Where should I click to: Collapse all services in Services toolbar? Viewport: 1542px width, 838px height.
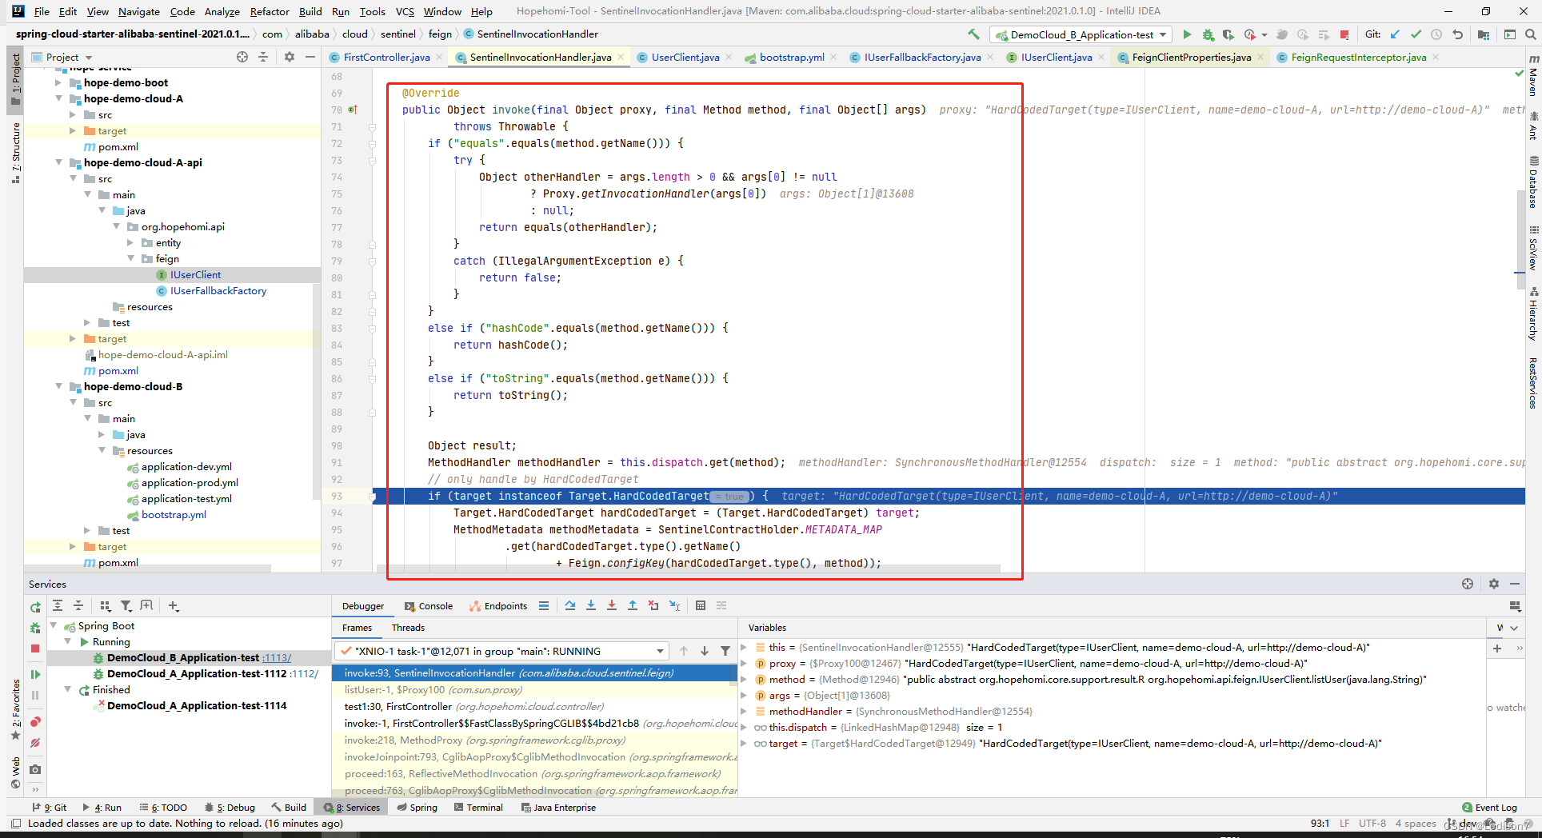(x=78, y=605)
